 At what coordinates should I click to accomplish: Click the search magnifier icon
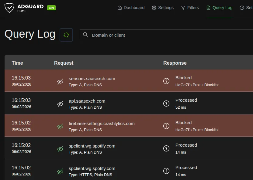[x=86, y=35]
